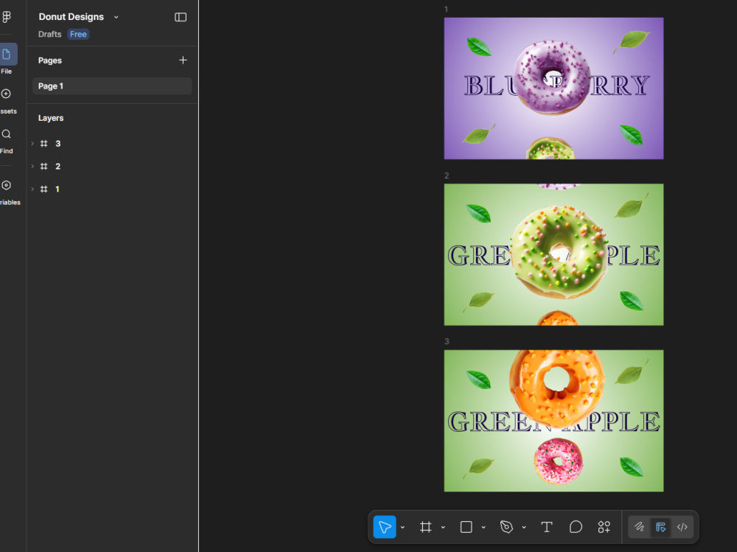Click the frame icon of layer 2
The width and height of the screenshot is (737, 552).
tap(43, 166)
